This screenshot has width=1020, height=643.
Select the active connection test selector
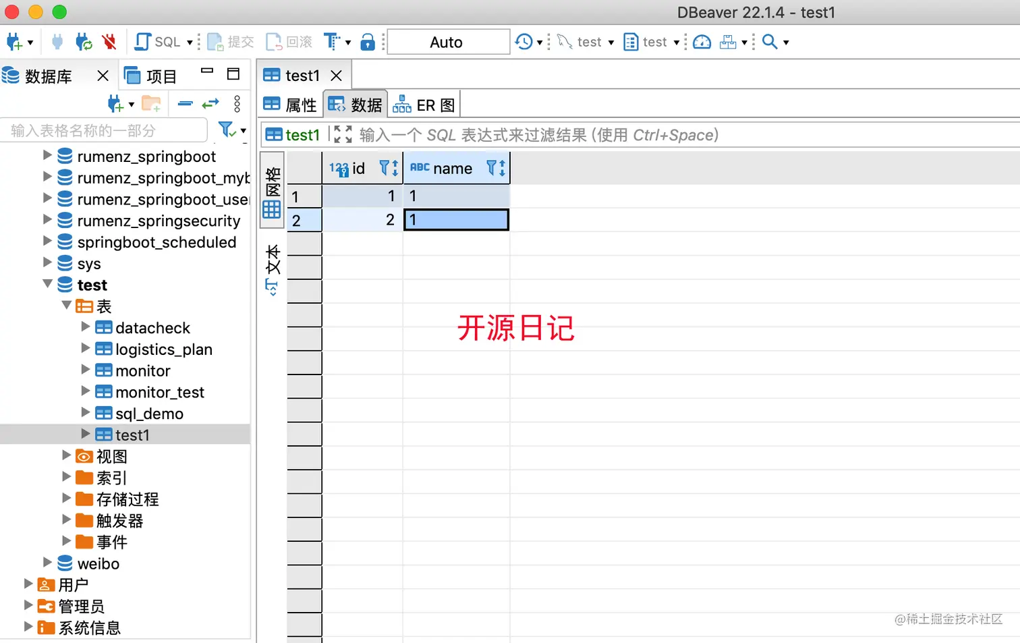[x=586, y=42]
